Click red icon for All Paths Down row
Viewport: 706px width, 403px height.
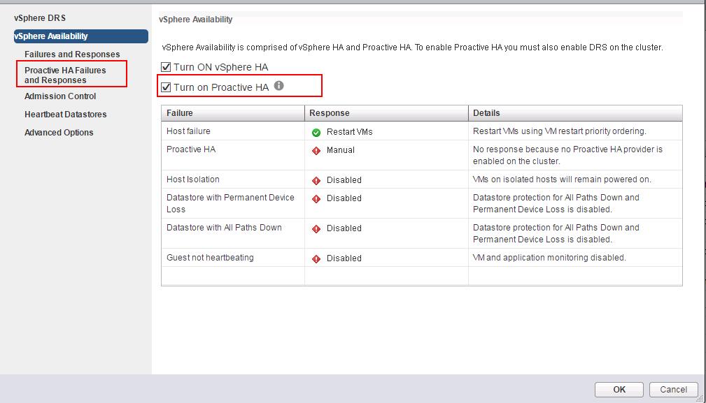(316, 228)
